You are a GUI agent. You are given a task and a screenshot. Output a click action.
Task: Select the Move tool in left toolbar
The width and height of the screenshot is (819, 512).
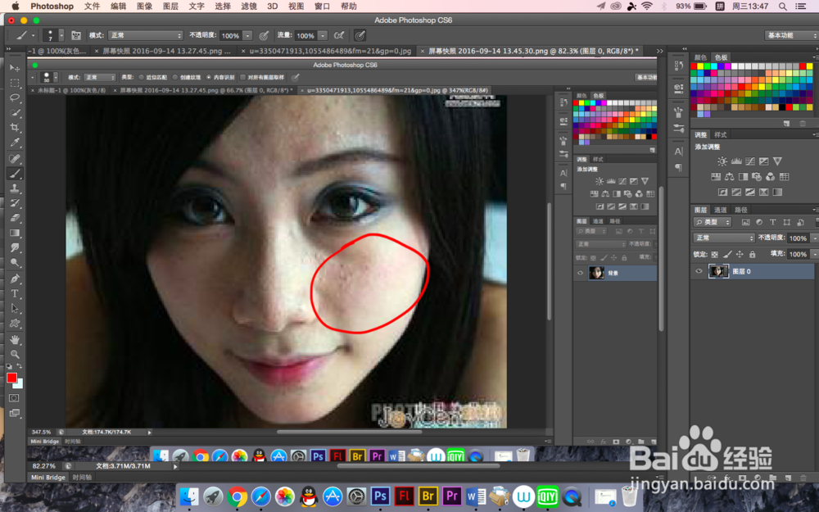pyautogui.click(x=15, y=68)
